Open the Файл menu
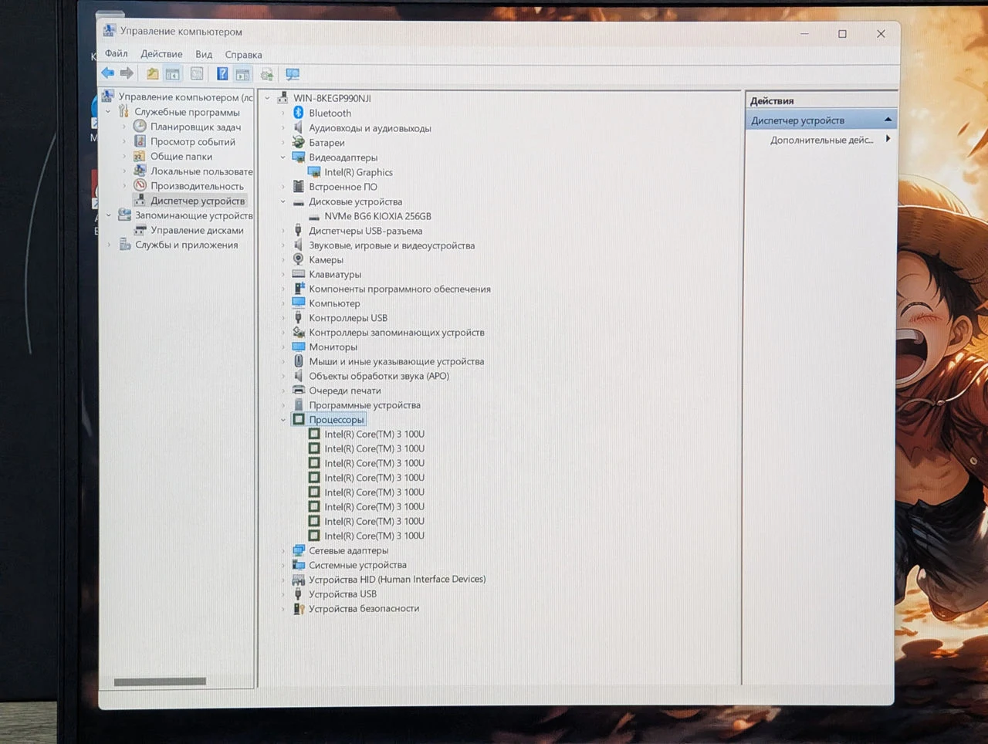 pyautogui.click(x=117, y=53)
